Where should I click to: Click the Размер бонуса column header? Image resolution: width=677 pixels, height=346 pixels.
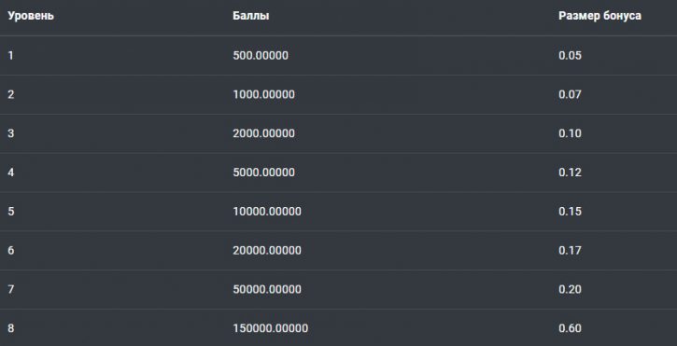point(599,17)
